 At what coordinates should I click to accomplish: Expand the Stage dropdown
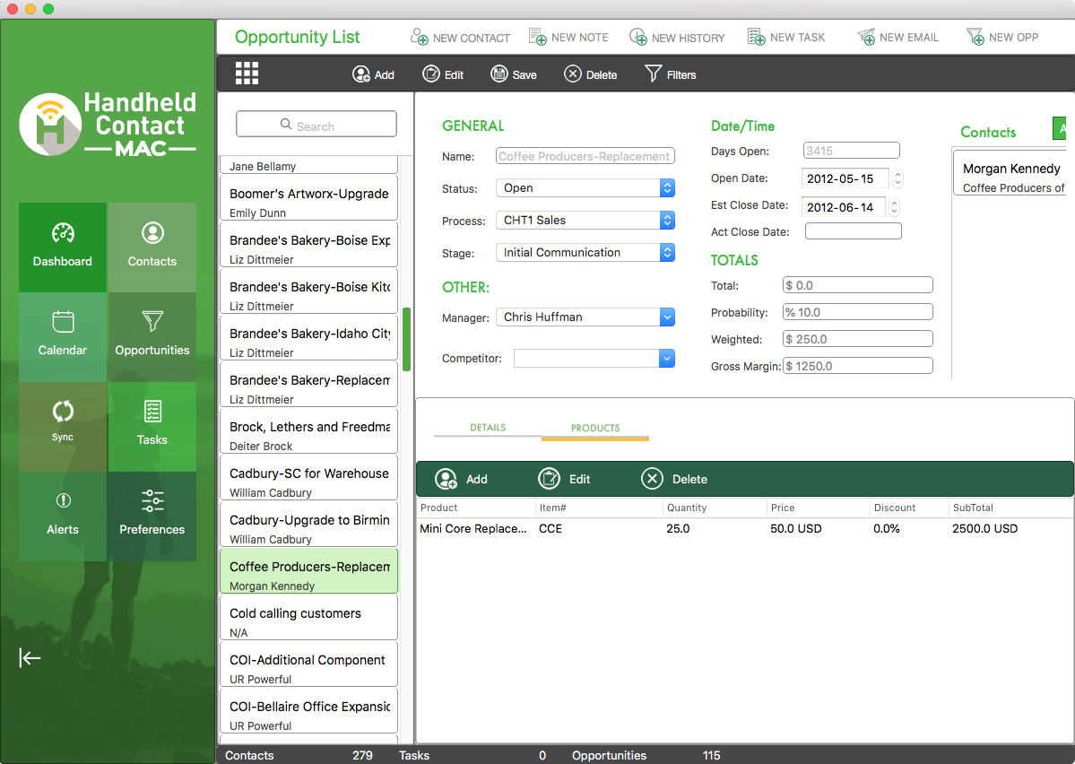pos(666,253)
